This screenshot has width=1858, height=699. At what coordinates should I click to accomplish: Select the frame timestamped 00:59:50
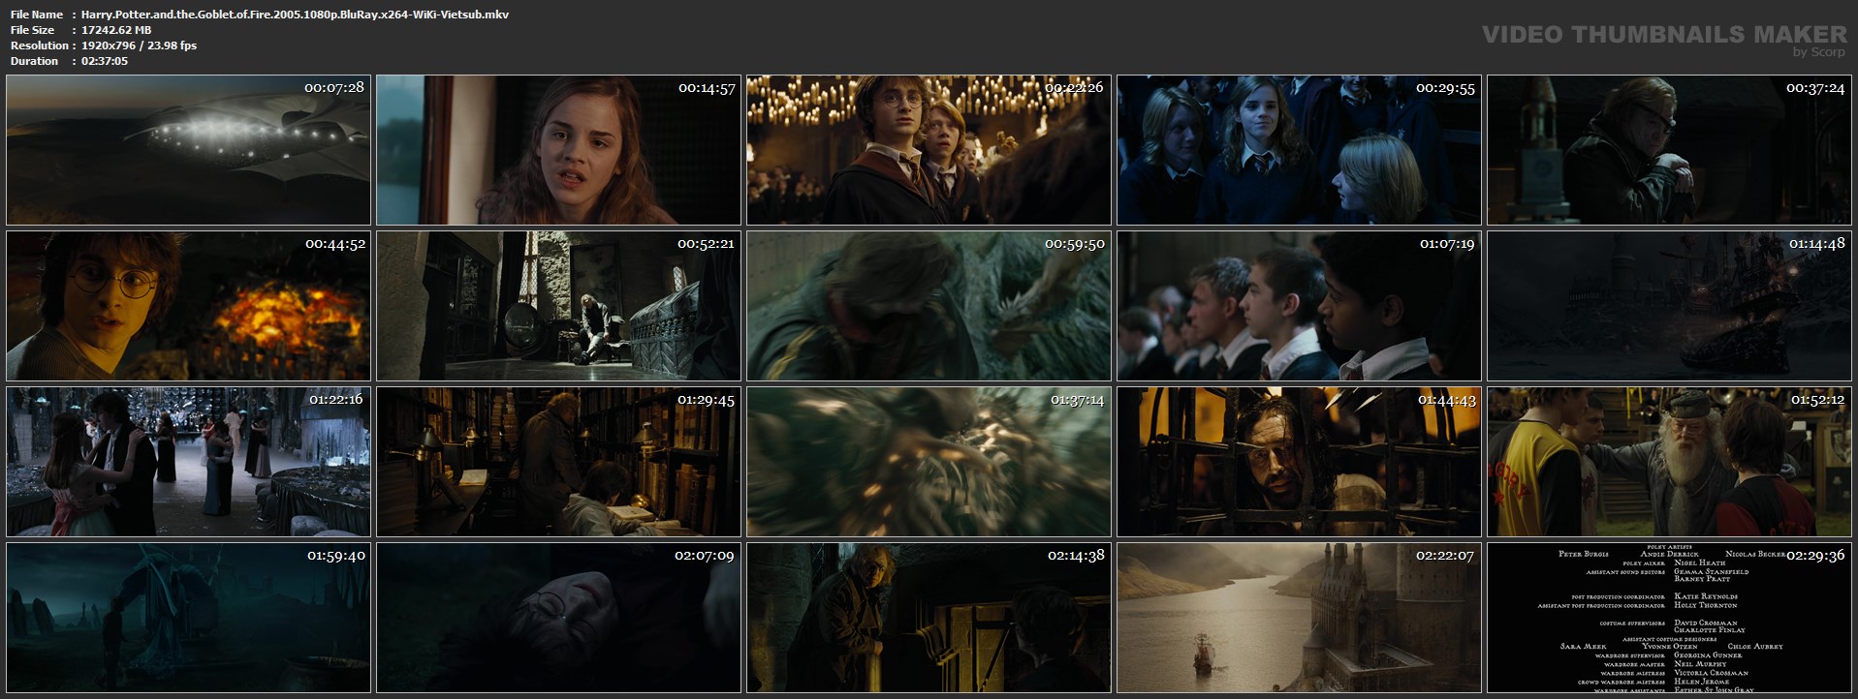929,306
